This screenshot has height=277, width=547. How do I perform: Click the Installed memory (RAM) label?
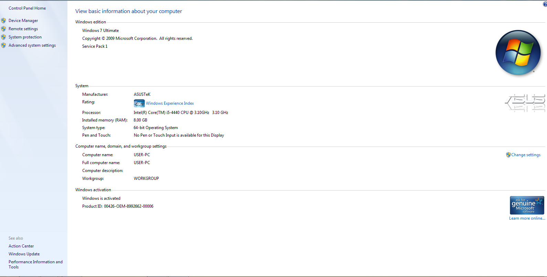click(x=105, y=120)
